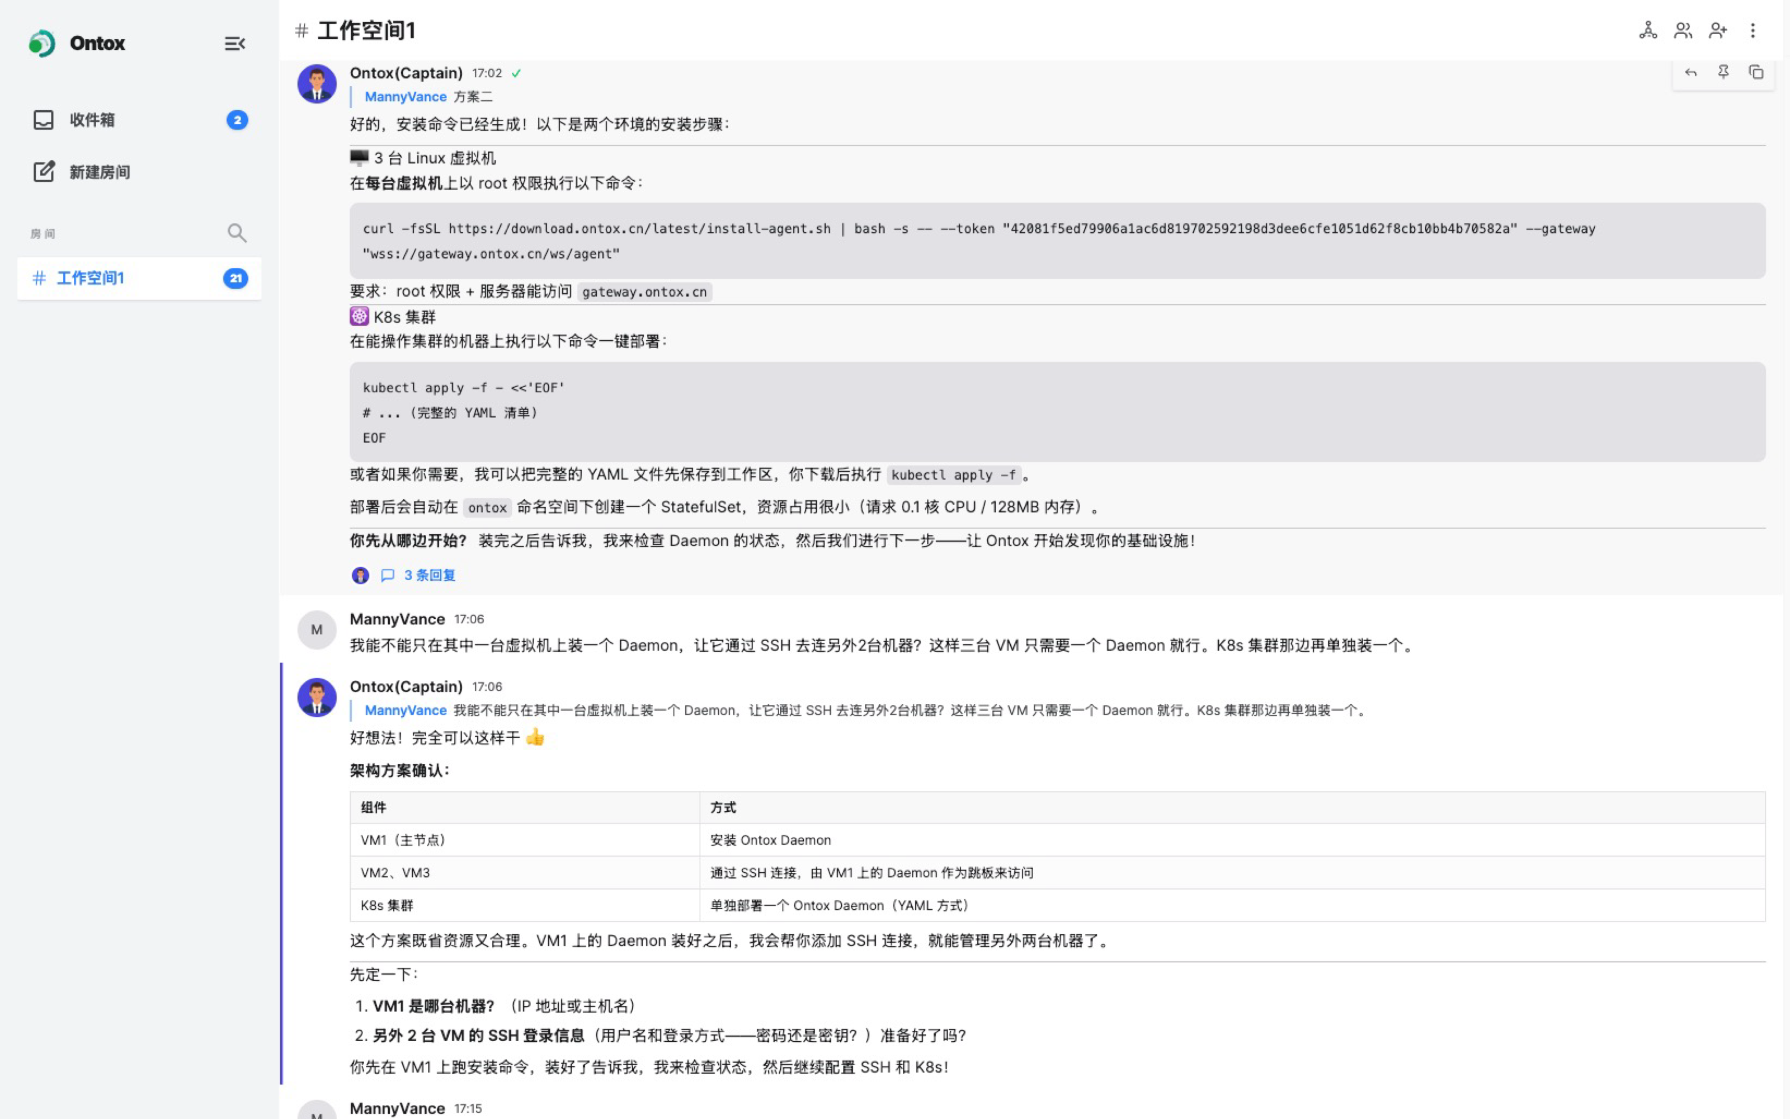Click the 'ontox' namespace inline code

(x=487, y=507)
